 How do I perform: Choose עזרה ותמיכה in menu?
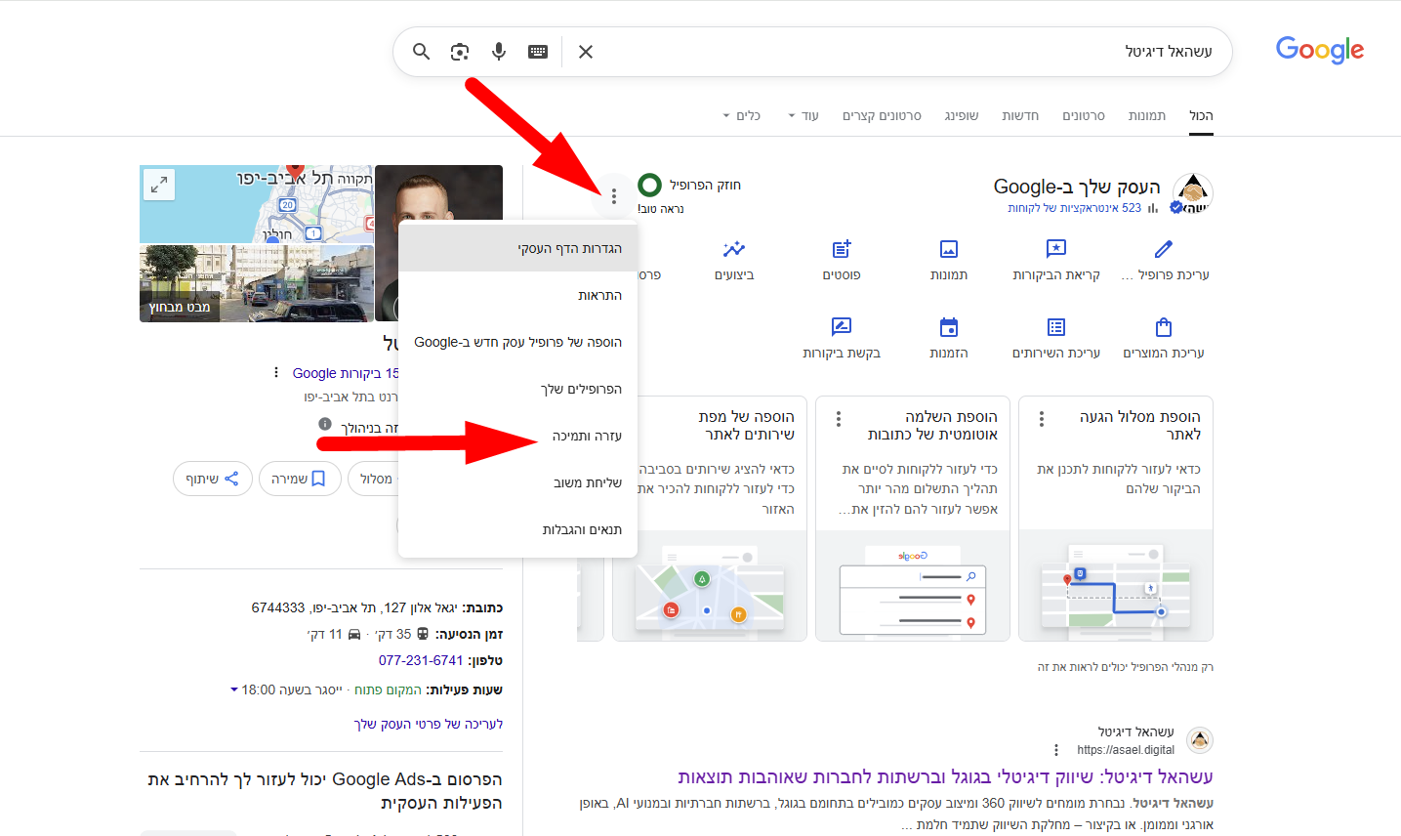518,436
